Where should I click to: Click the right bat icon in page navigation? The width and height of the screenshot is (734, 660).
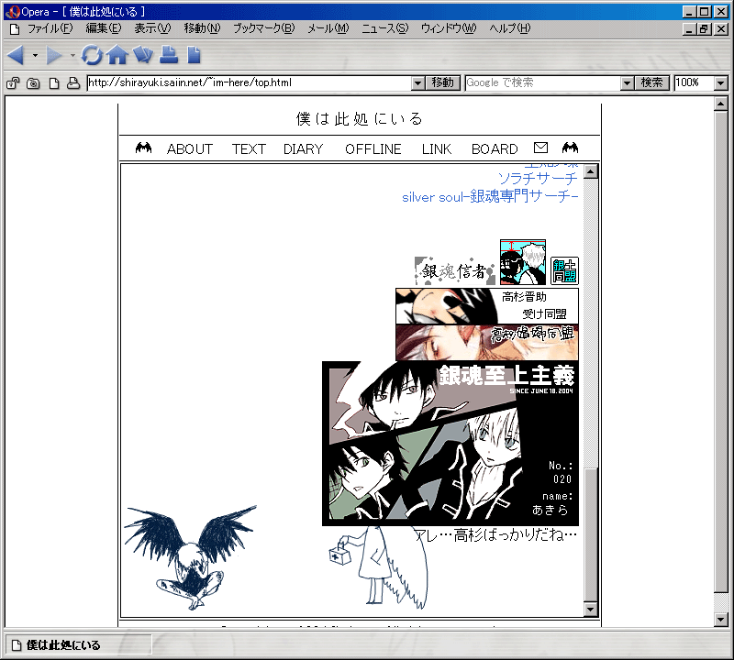(570, 148)
